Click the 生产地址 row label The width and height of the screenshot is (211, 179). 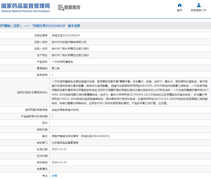pyautogui.click(x=42, y=55)
